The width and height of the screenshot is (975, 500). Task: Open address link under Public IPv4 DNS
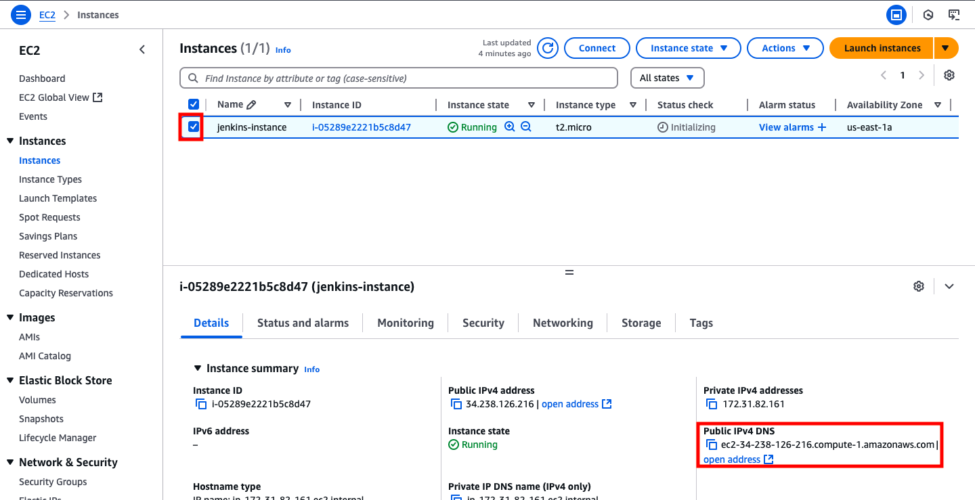tap(738, 459)
